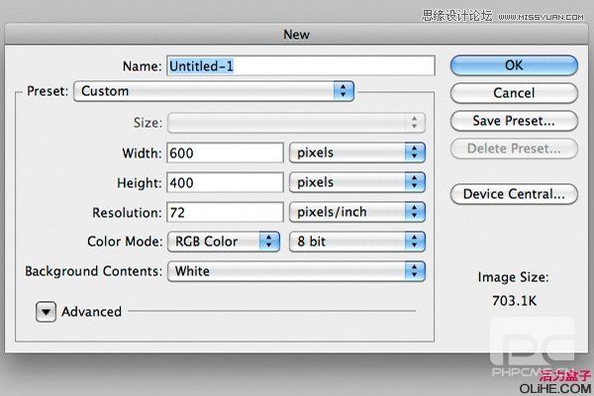The height and width of the screenshot is (396, 594).
Task: Open the Resolution pixels/inch dropdown
Action: 356,212
